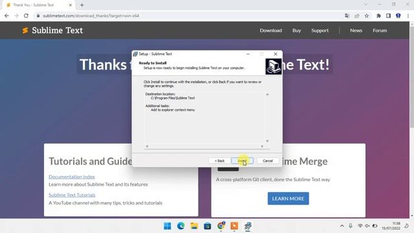Click the microphone tray icon
This screenshot has height=233, width=414.
click(x=351, y=226)
